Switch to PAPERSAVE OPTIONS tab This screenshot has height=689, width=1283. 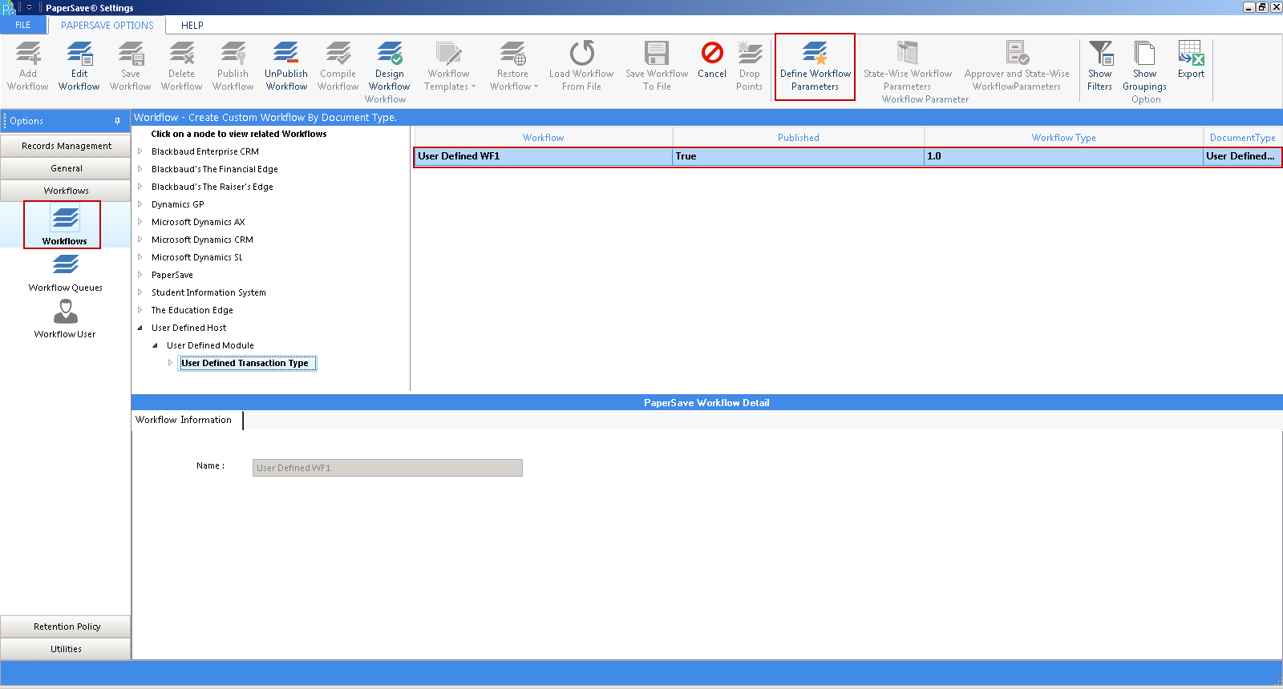(x=107, y=25)
